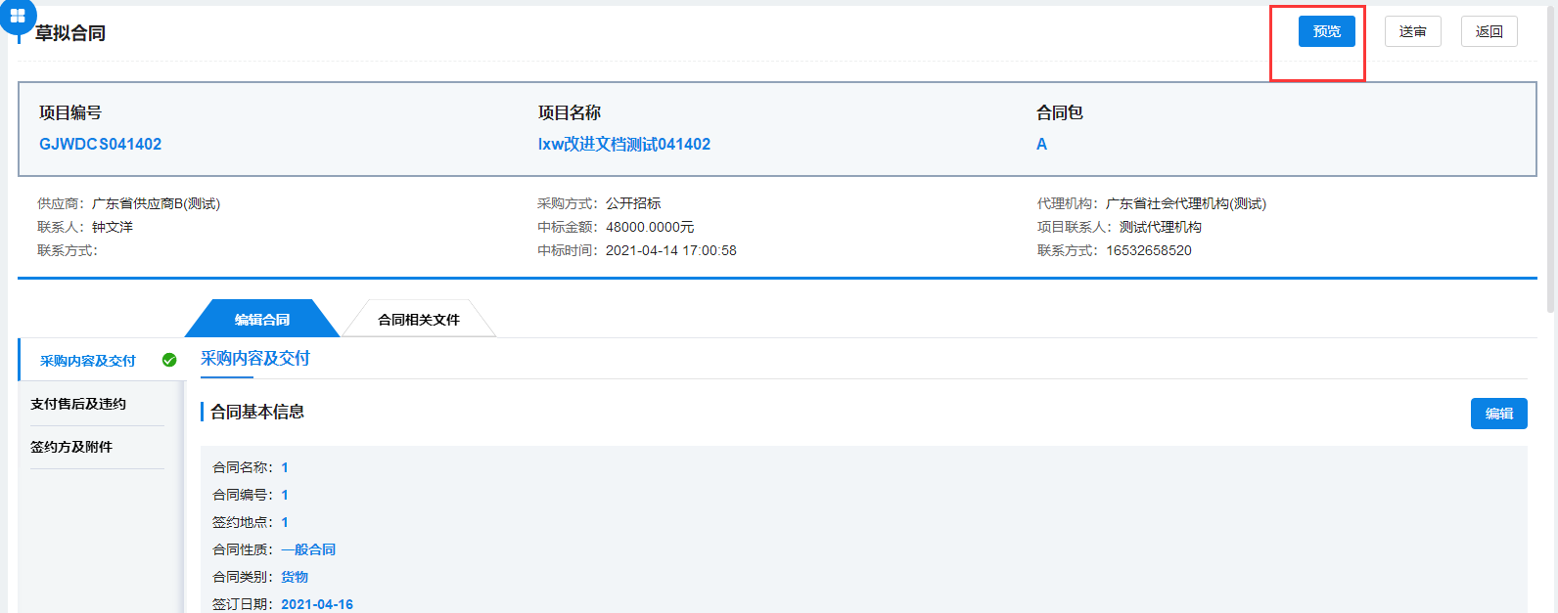
Task: Go back using the 返回 button
Action: click(x=1489, y=31)
